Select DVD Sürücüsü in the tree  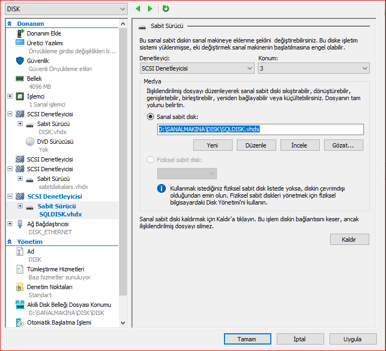click(55, 142)
